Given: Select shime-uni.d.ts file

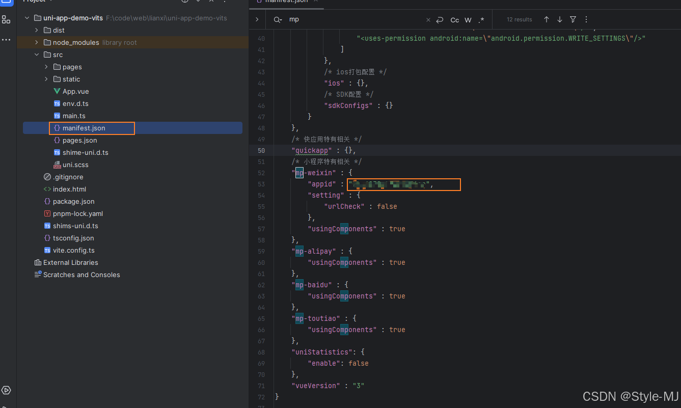Looking at the screenshot, I should 86,152.
